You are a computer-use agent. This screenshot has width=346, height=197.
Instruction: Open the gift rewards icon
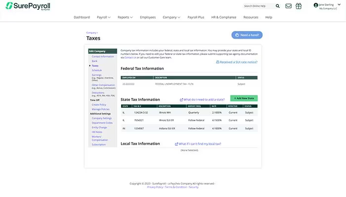click(299, 6)
